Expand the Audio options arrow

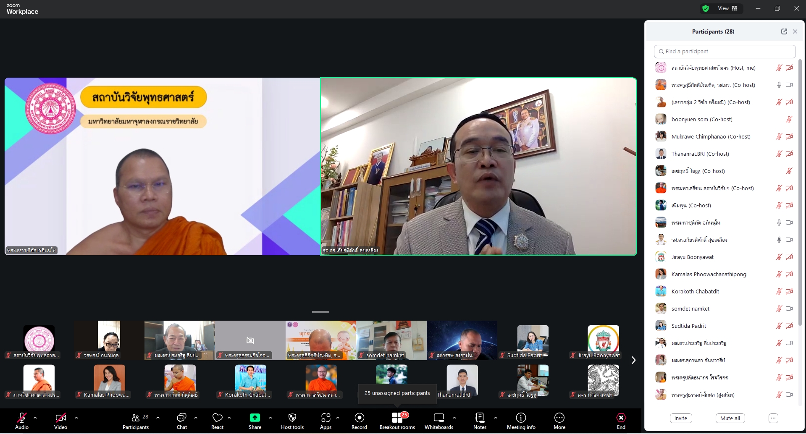point(35,418)
